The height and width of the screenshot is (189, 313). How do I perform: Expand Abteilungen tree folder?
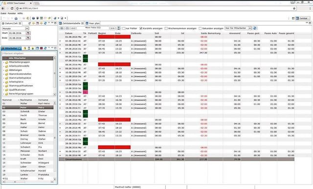pyautogui.click(x=3, y=70)
